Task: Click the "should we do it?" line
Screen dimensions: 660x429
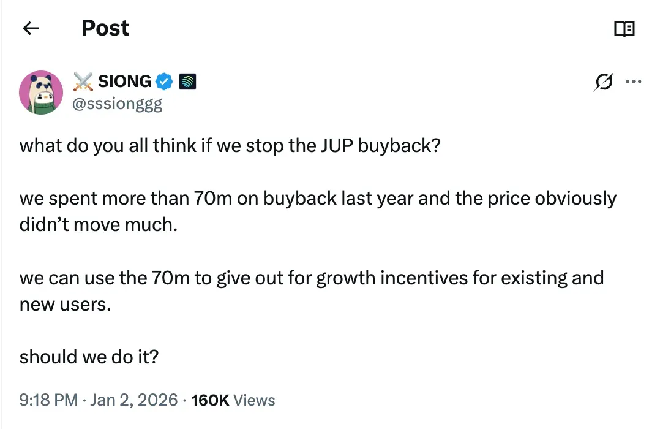Action: pos(89,357)
